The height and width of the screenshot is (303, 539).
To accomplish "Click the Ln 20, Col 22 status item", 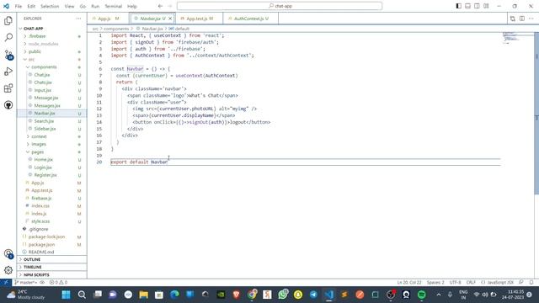I will (409, 283).
